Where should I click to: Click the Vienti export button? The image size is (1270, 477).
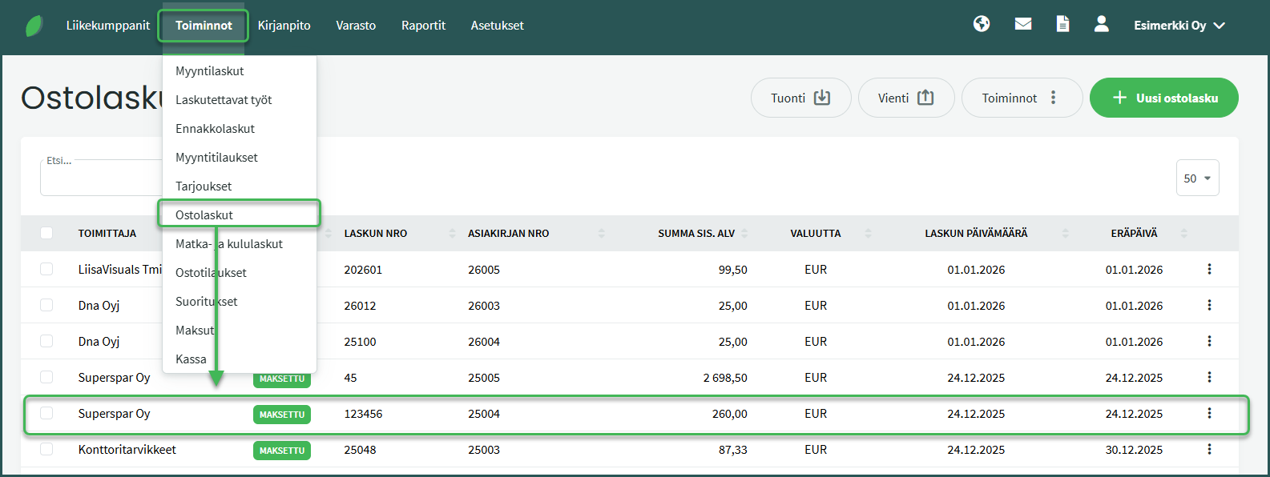905,98
